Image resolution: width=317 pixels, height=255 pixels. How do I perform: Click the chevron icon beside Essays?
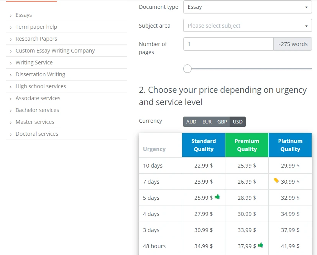[11, 15]
